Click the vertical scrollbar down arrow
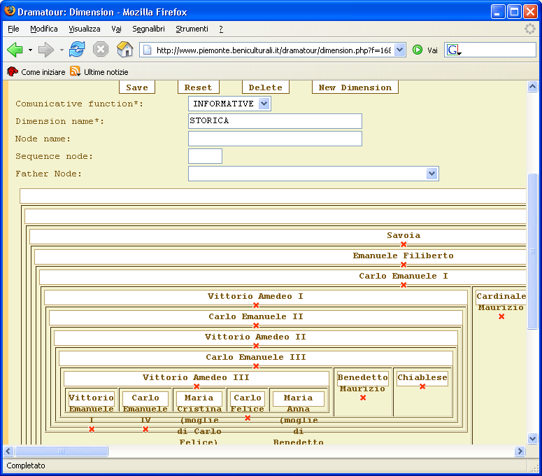This screenshot has height=476, width=542. [533, 438]
